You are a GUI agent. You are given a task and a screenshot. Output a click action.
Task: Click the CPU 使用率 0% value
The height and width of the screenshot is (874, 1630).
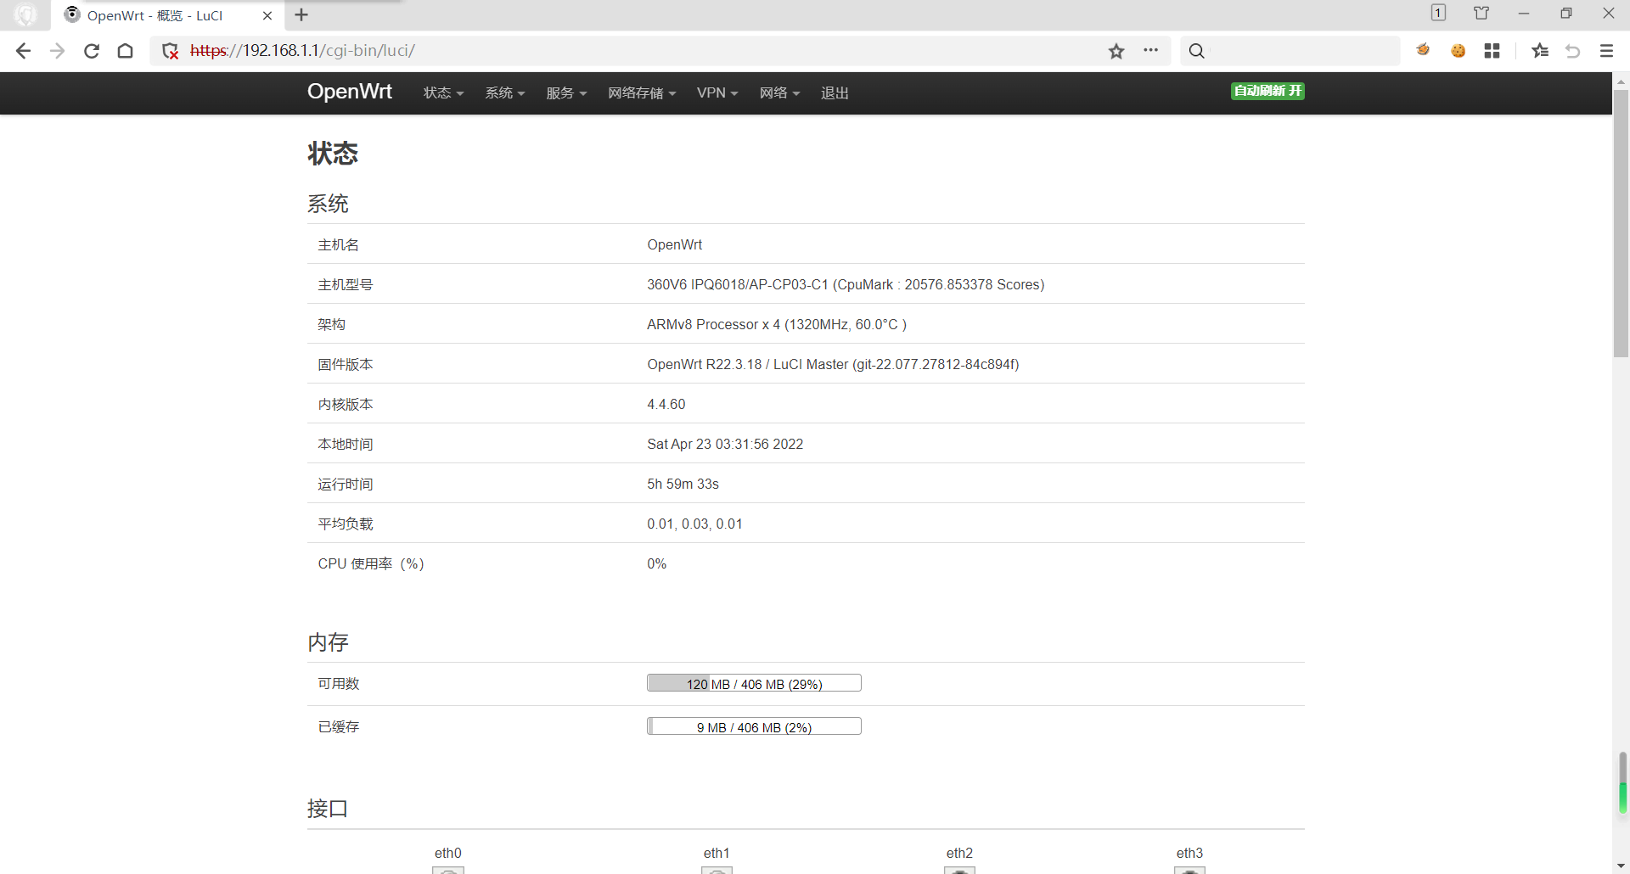[657, 563]
